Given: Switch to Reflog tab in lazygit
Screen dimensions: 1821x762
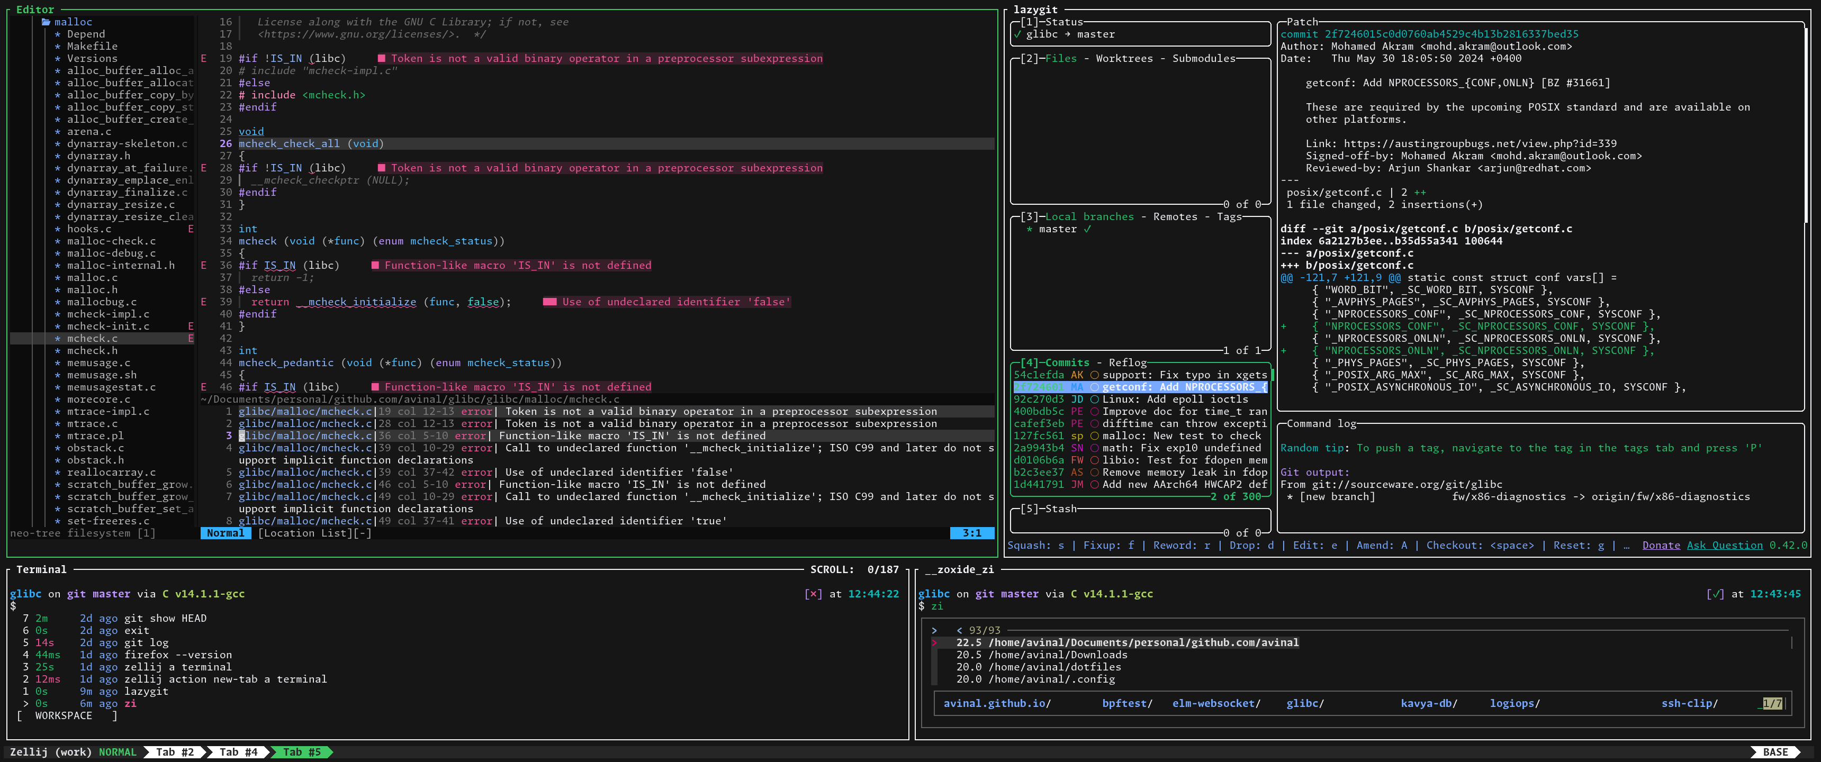Looking at the screenshot, I should tap(1128, 362).
